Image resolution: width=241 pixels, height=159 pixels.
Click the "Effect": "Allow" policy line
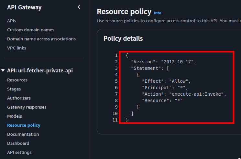click(x=166, y=81)
